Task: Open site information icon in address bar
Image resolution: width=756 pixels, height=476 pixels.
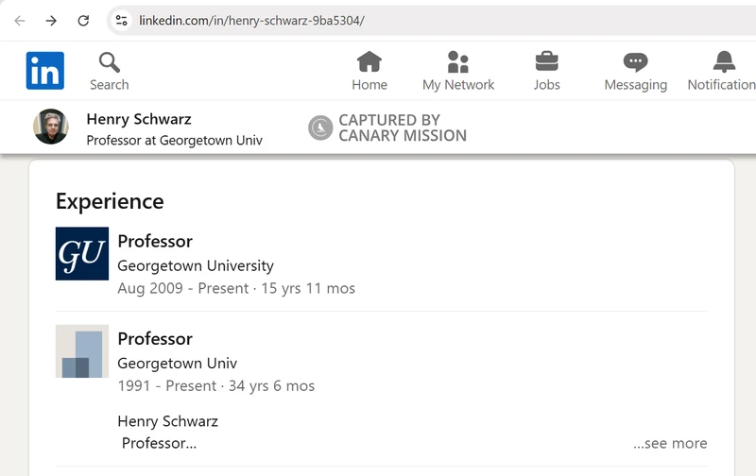Action: tap(122, 21)
